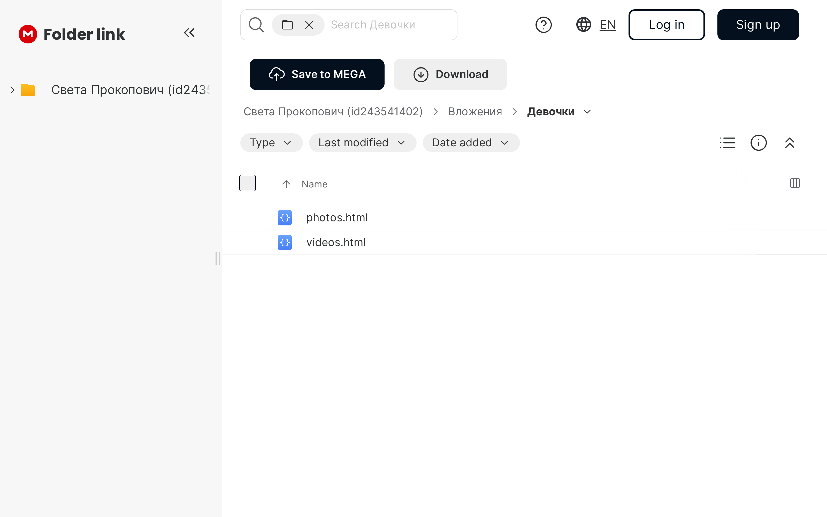Click the globe language icon
Image resolution: width=827 pixels, height=517 pixels.
click(583, 25)
